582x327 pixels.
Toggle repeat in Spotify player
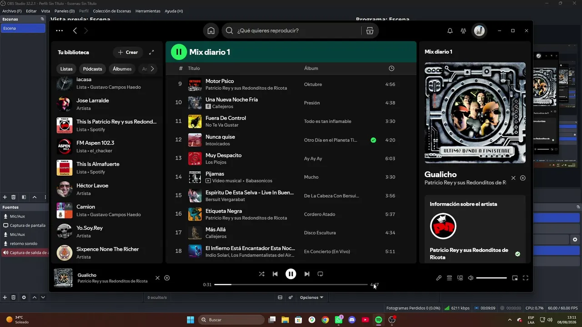pyautogui.click(x=320, y=274)
